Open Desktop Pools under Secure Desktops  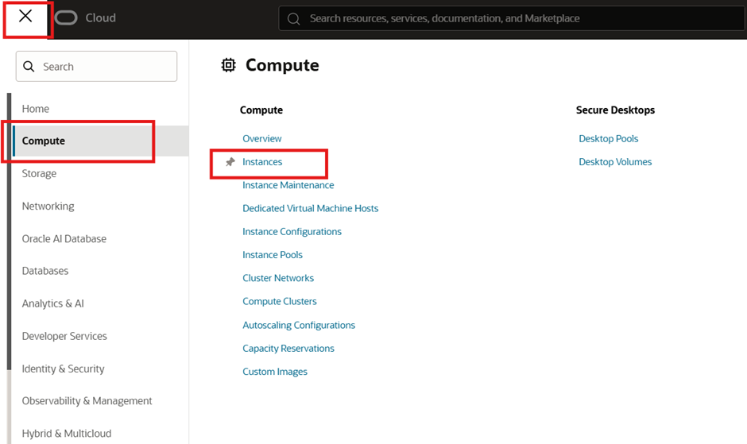point(609,138)
